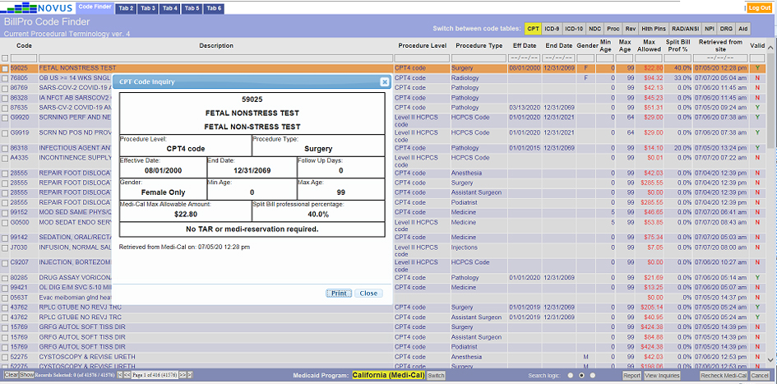
Task: Close the CPT Code Inquiry dialog with X
Action: pyautogui.click(x=384, y=82)
